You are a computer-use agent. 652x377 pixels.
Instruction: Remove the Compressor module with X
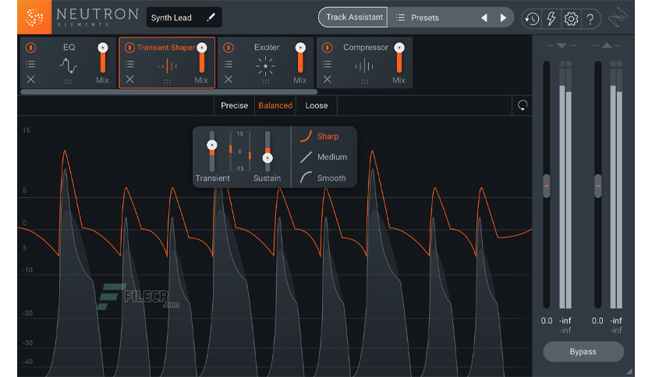point(328,79)
